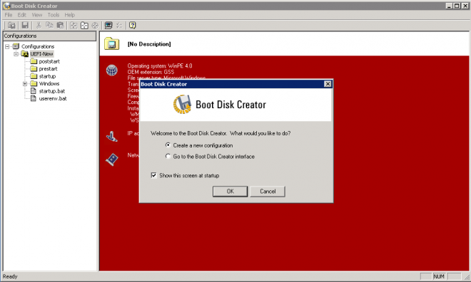Viewport: 471px width, 282px height.
Task: Open the File menu
Action: tap(9, 15)
